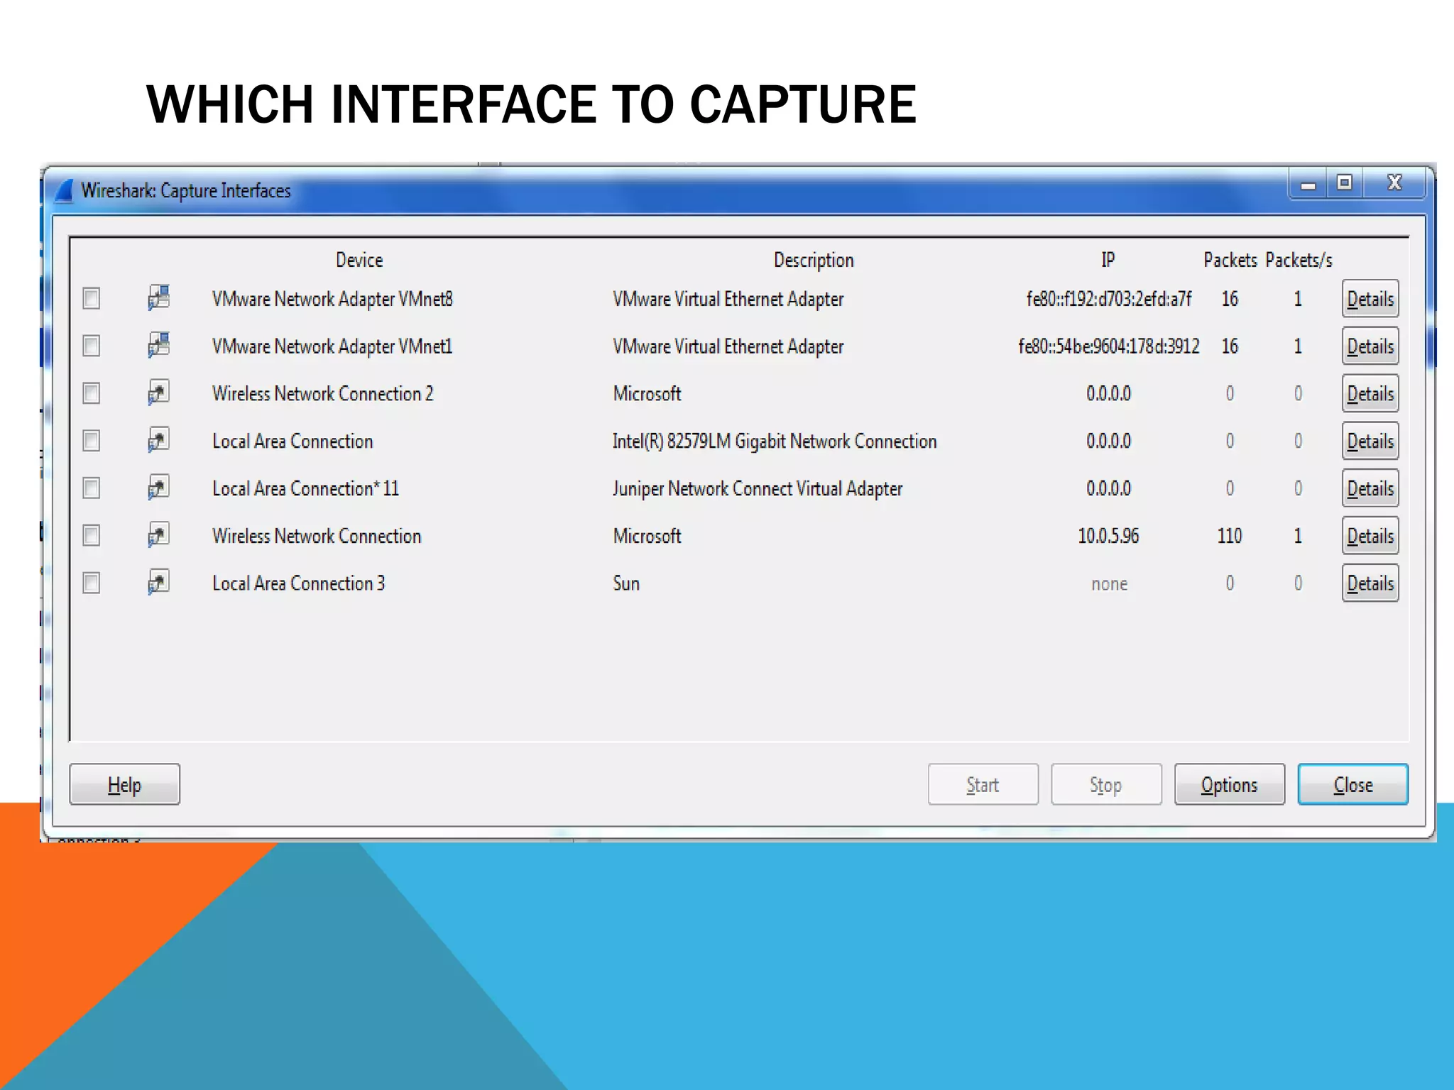Click the 'none' IP value
This screenshot has height=1090, width=1454.
click(1109, 584)
